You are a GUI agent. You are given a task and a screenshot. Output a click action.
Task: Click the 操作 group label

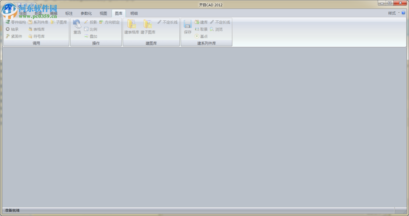(x=96, y=43)
